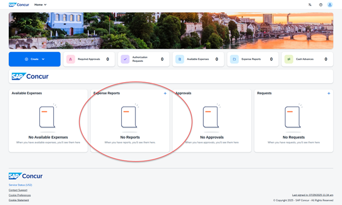Screen dimensions: 342x205
Task: Click the Expense Reports folder icon
Action: [x=234, y=59]
